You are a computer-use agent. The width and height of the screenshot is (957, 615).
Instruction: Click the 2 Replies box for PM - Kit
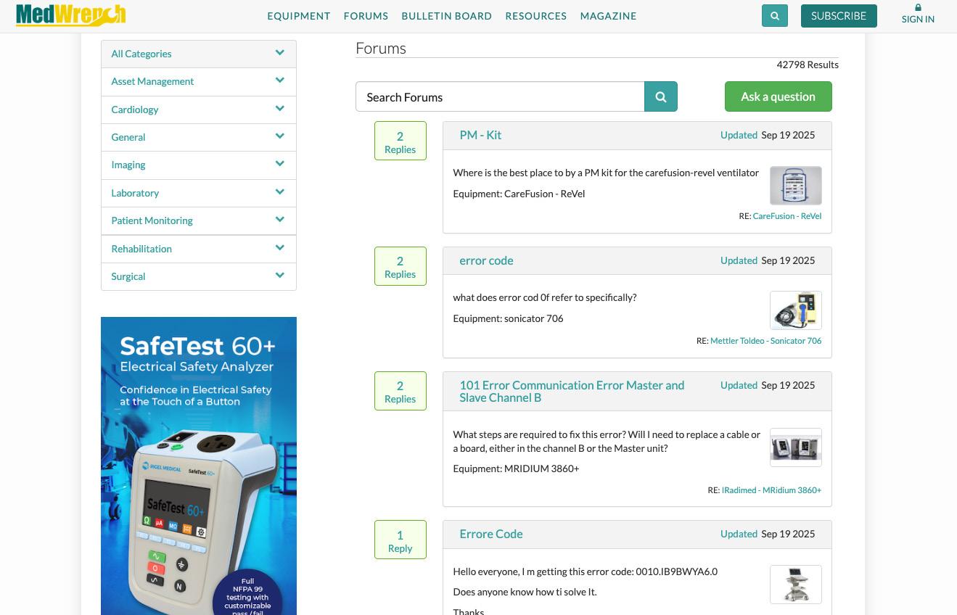[x=401, y=141]
